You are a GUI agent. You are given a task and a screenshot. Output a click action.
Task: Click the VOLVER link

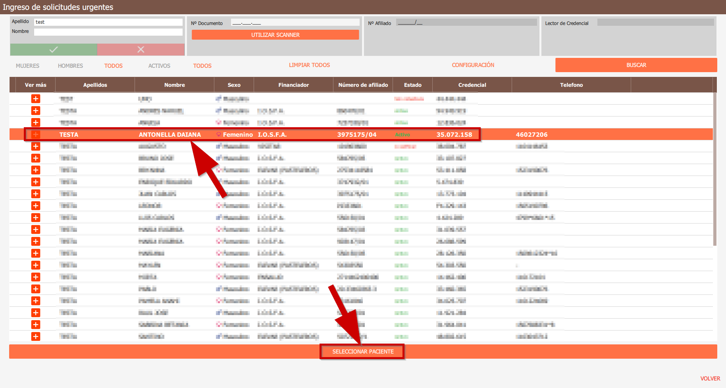pyautogui.click(x=710, y=378)
